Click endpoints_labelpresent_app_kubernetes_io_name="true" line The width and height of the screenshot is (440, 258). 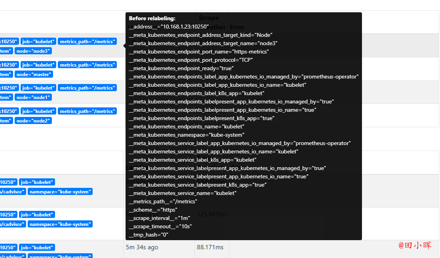coord(223,110)
